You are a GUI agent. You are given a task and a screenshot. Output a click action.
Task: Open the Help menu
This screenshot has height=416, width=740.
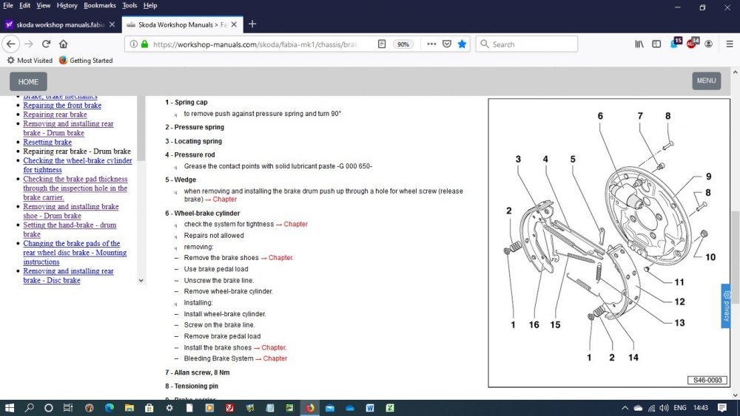(x=150, y=6)
